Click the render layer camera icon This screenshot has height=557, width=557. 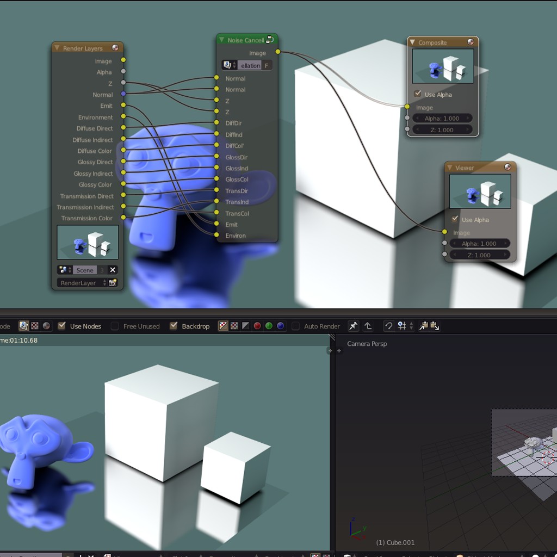click(x=113, y=283)
